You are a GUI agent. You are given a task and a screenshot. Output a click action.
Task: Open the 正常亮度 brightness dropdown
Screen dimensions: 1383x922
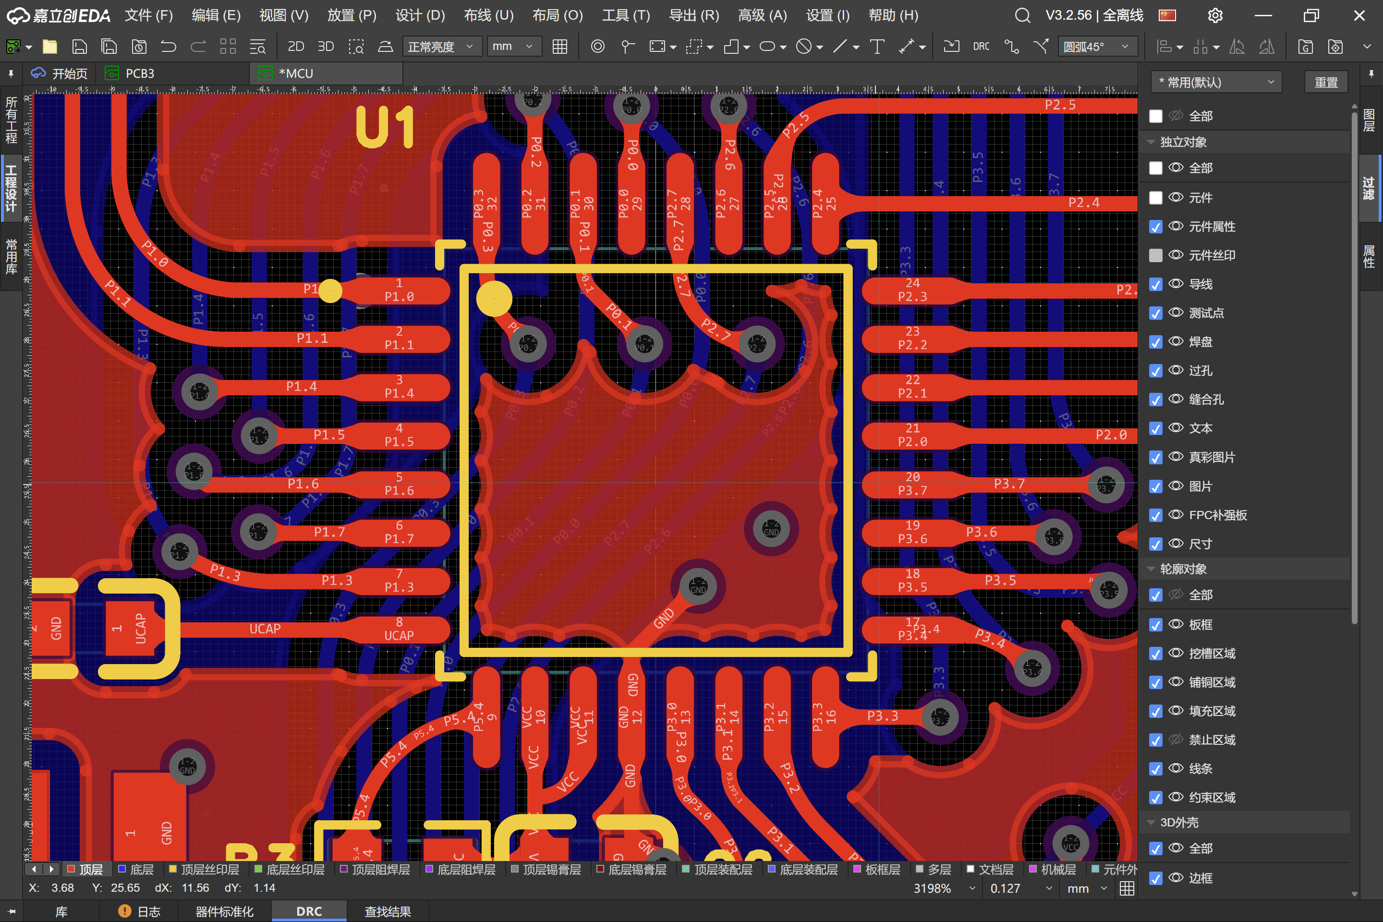[x=442, y=47]
